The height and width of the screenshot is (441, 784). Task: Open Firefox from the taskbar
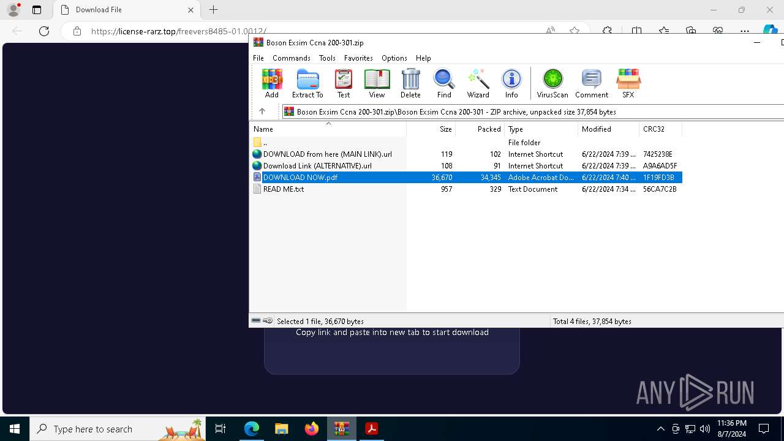(311, 429)
